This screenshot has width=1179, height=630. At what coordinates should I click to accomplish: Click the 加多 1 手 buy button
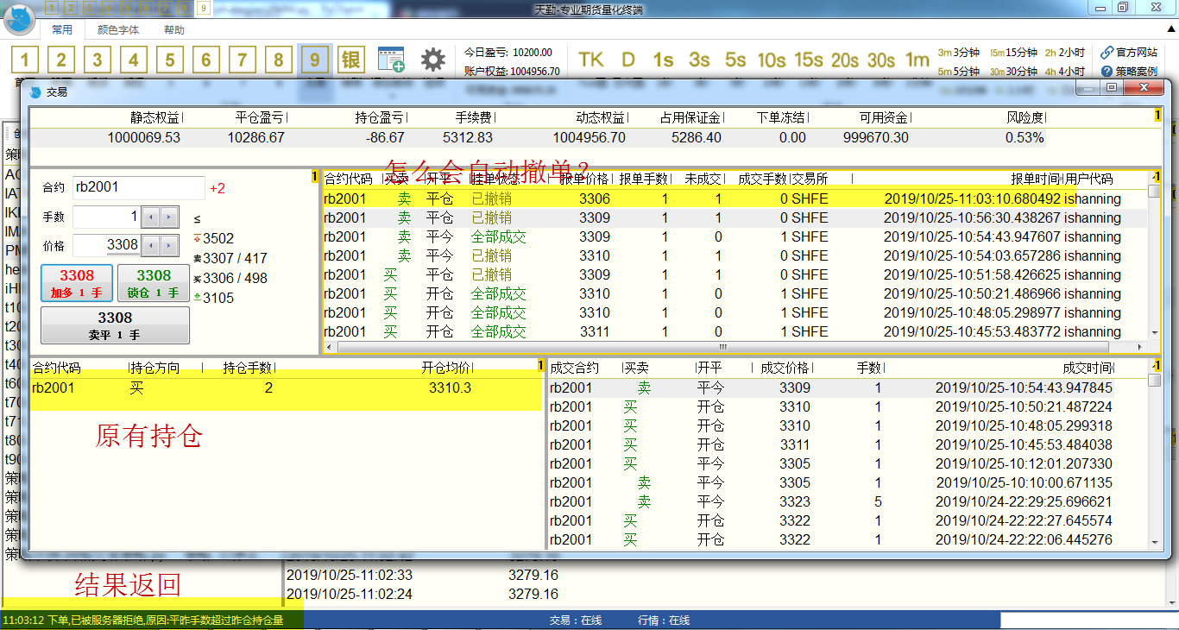pos(77,283)
